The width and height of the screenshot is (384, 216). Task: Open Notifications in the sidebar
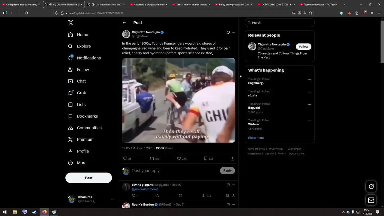click(85, 58)
